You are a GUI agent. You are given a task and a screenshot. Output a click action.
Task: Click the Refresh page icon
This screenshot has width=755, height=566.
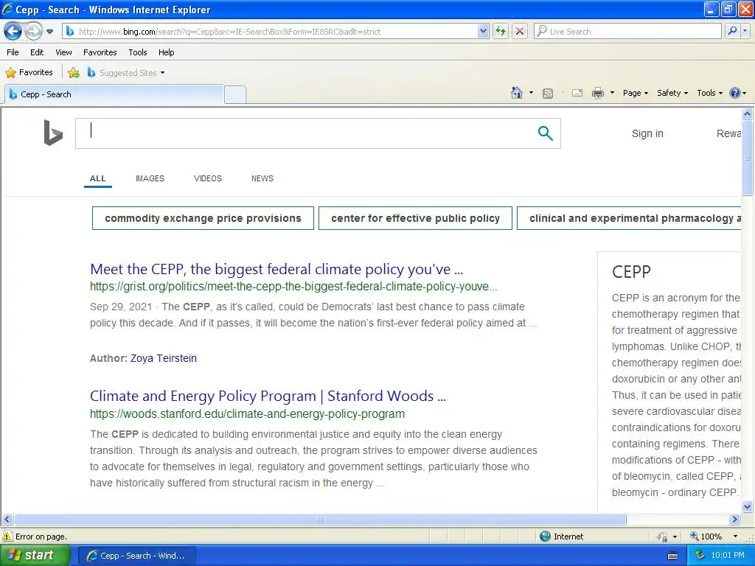[501, 32]
